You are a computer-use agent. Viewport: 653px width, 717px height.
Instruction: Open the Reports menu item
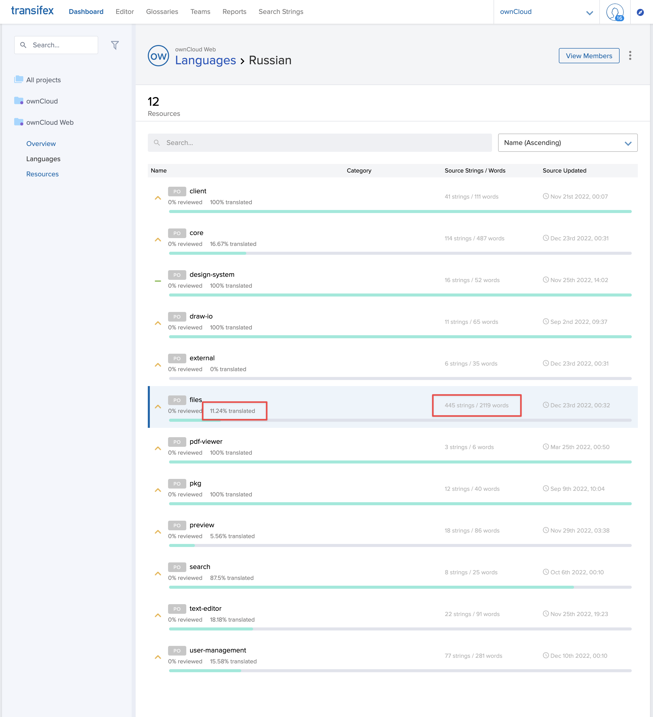(x=234, y=11)
